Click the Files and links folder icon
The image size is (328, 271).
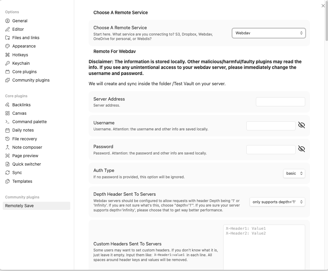point(8,38)
